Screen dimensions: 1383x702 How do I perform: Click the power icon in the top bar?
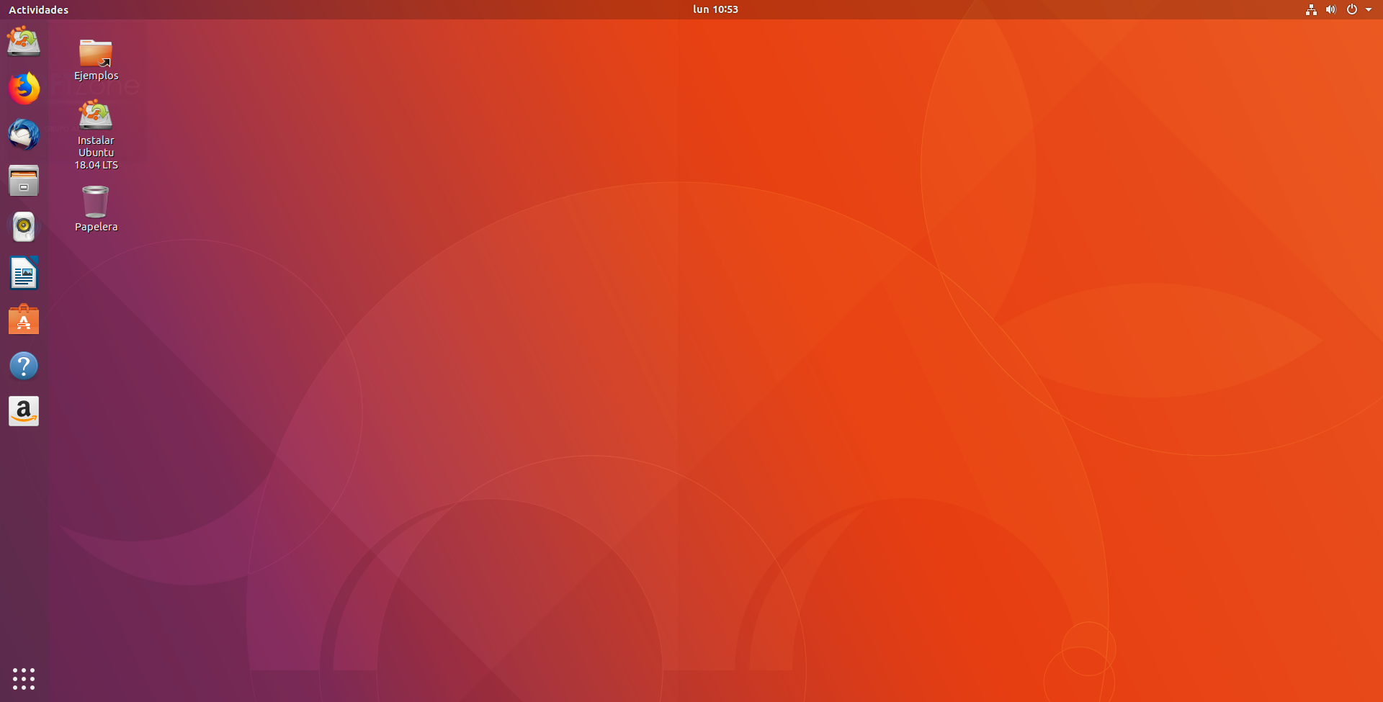pyautogui.click(x=1352, y=9)
